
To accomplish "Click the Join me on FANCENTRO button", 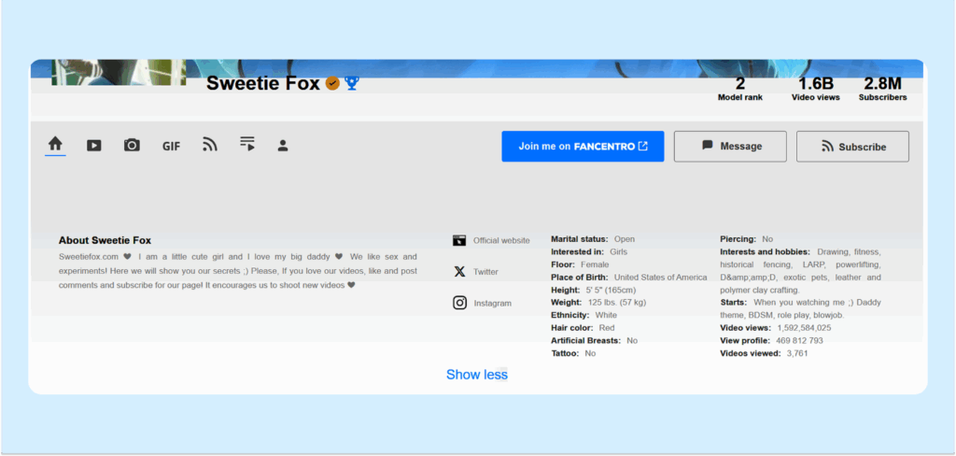I will point(583,146).
